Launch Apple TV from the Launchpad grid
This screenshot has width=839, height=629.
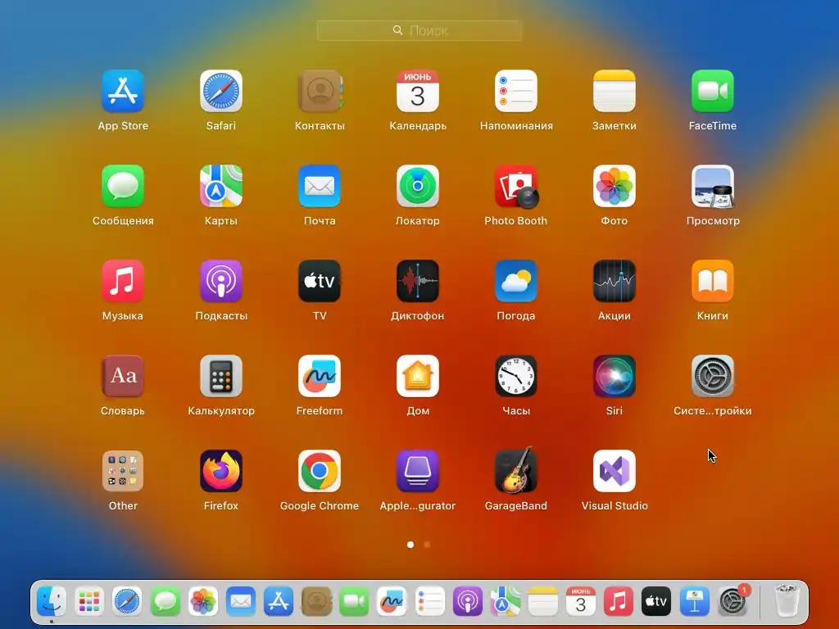tap(320, 282)
